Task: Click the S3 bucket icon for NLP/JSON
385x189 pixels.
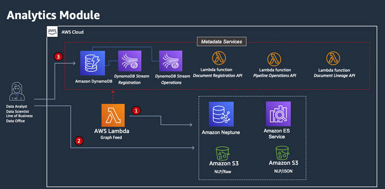Action: [282, 153]
